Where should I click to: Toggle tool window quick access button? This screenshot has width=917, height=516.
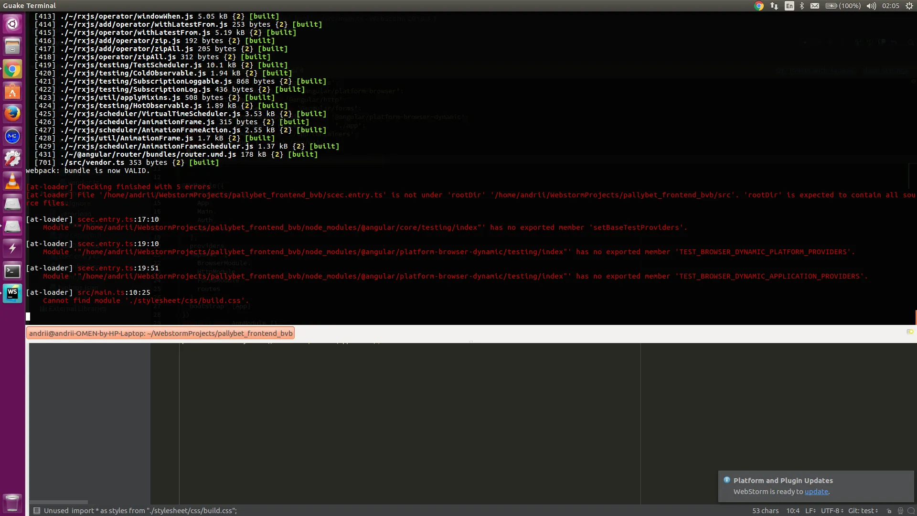37,511
